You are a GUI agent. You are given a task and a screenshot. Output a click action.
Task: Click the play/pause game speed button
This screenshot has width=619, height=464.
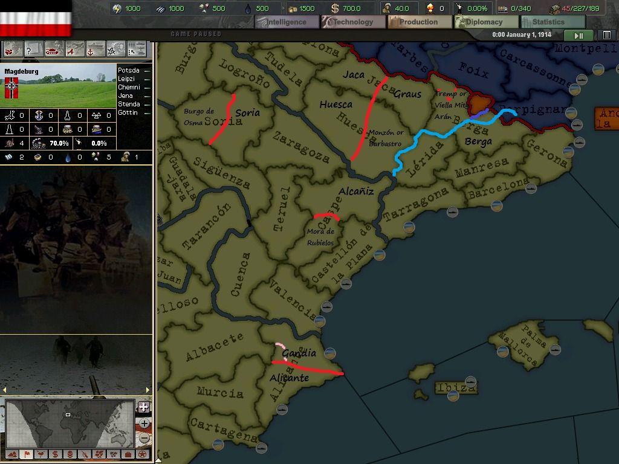pyautogui.click(x=578, y=36)
